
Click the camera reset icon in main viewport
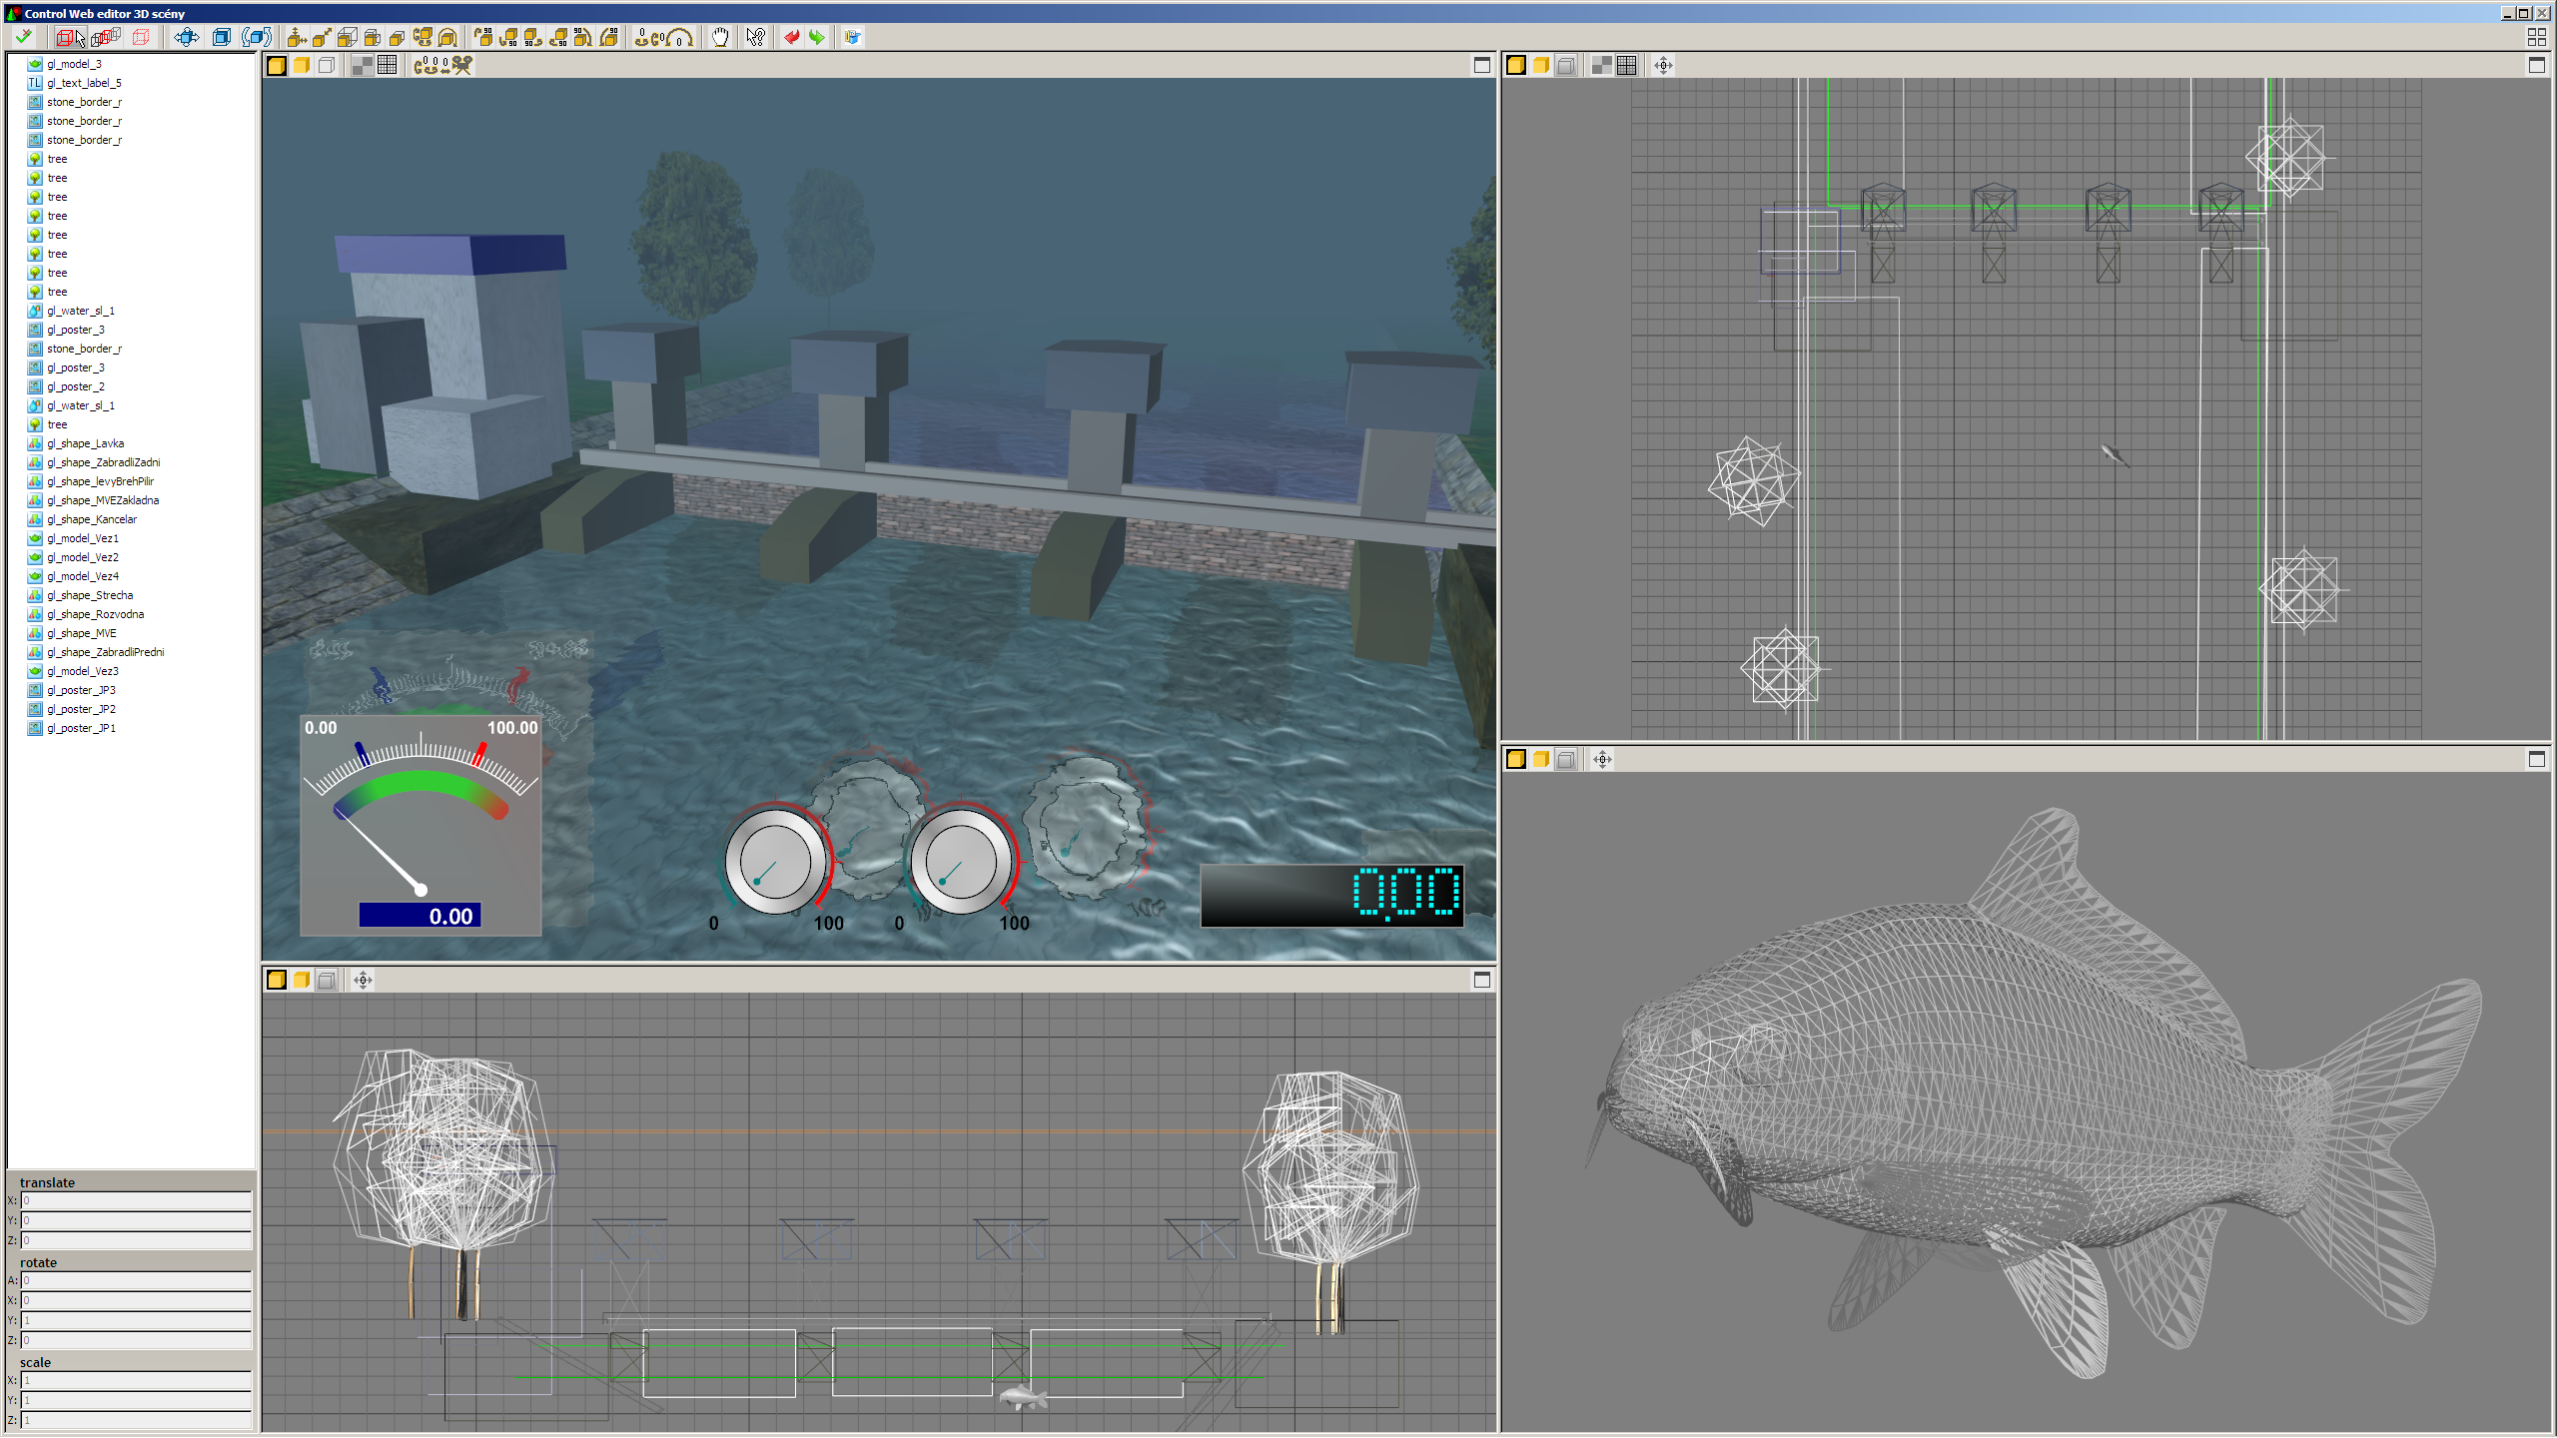442,65
